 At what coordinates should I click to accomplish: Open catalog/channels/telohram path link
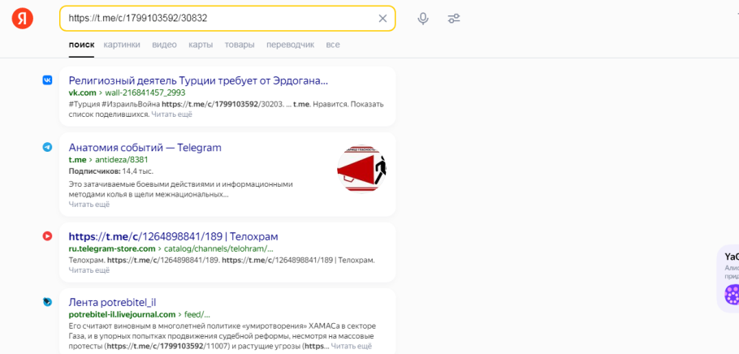click(x=218, y=248)
